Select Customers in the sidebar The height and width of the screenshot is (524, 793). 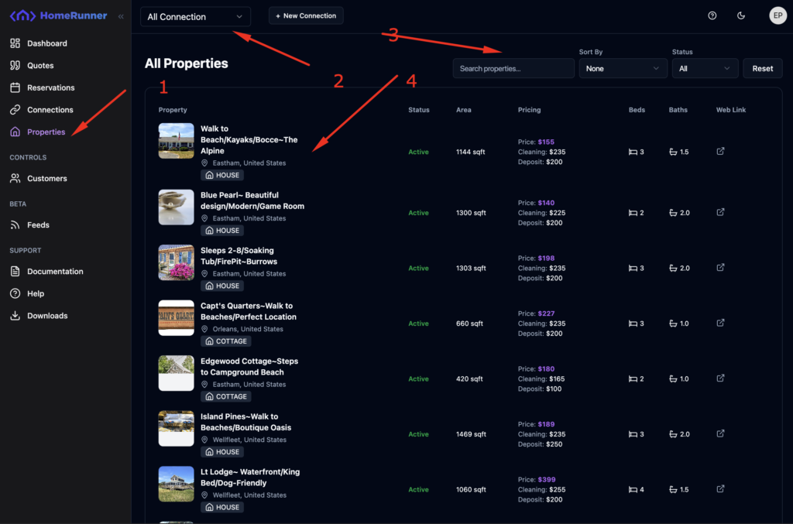pos(46,178)
